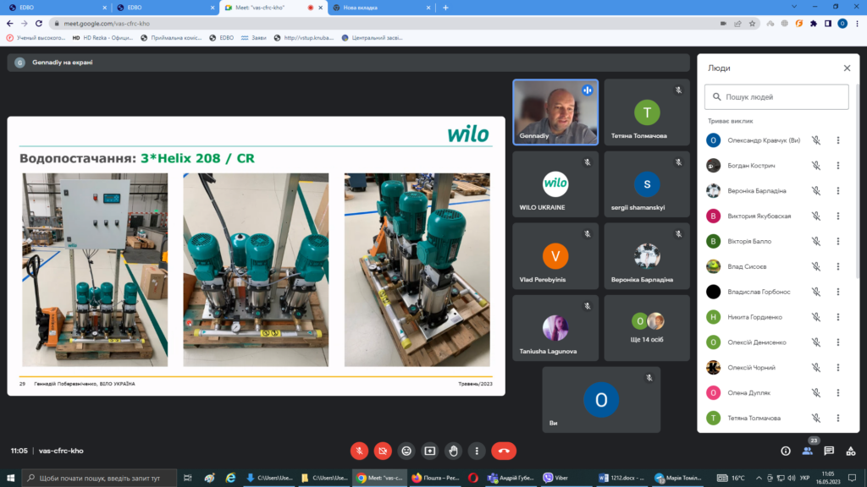Viewport: 867px width, 487px height.
Task: Open more actions for Вікторія Балло
Action: 838,241
